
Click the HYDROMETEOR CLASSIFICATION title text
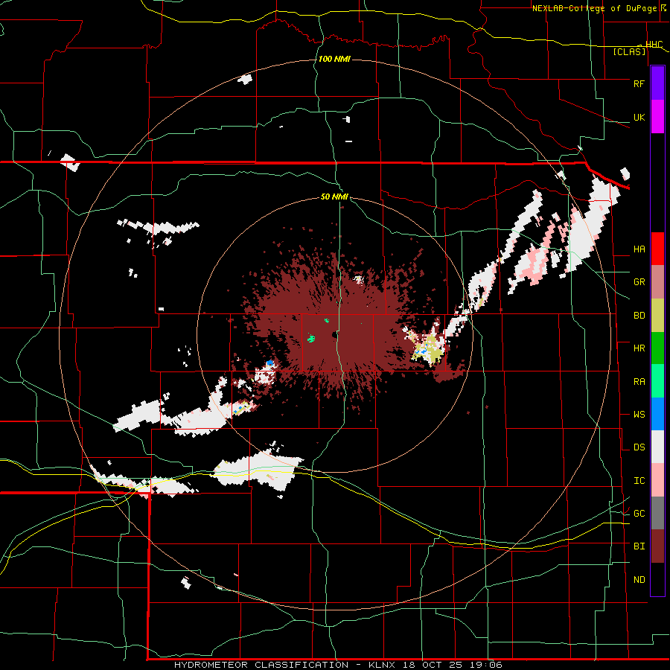coord(261,665)
